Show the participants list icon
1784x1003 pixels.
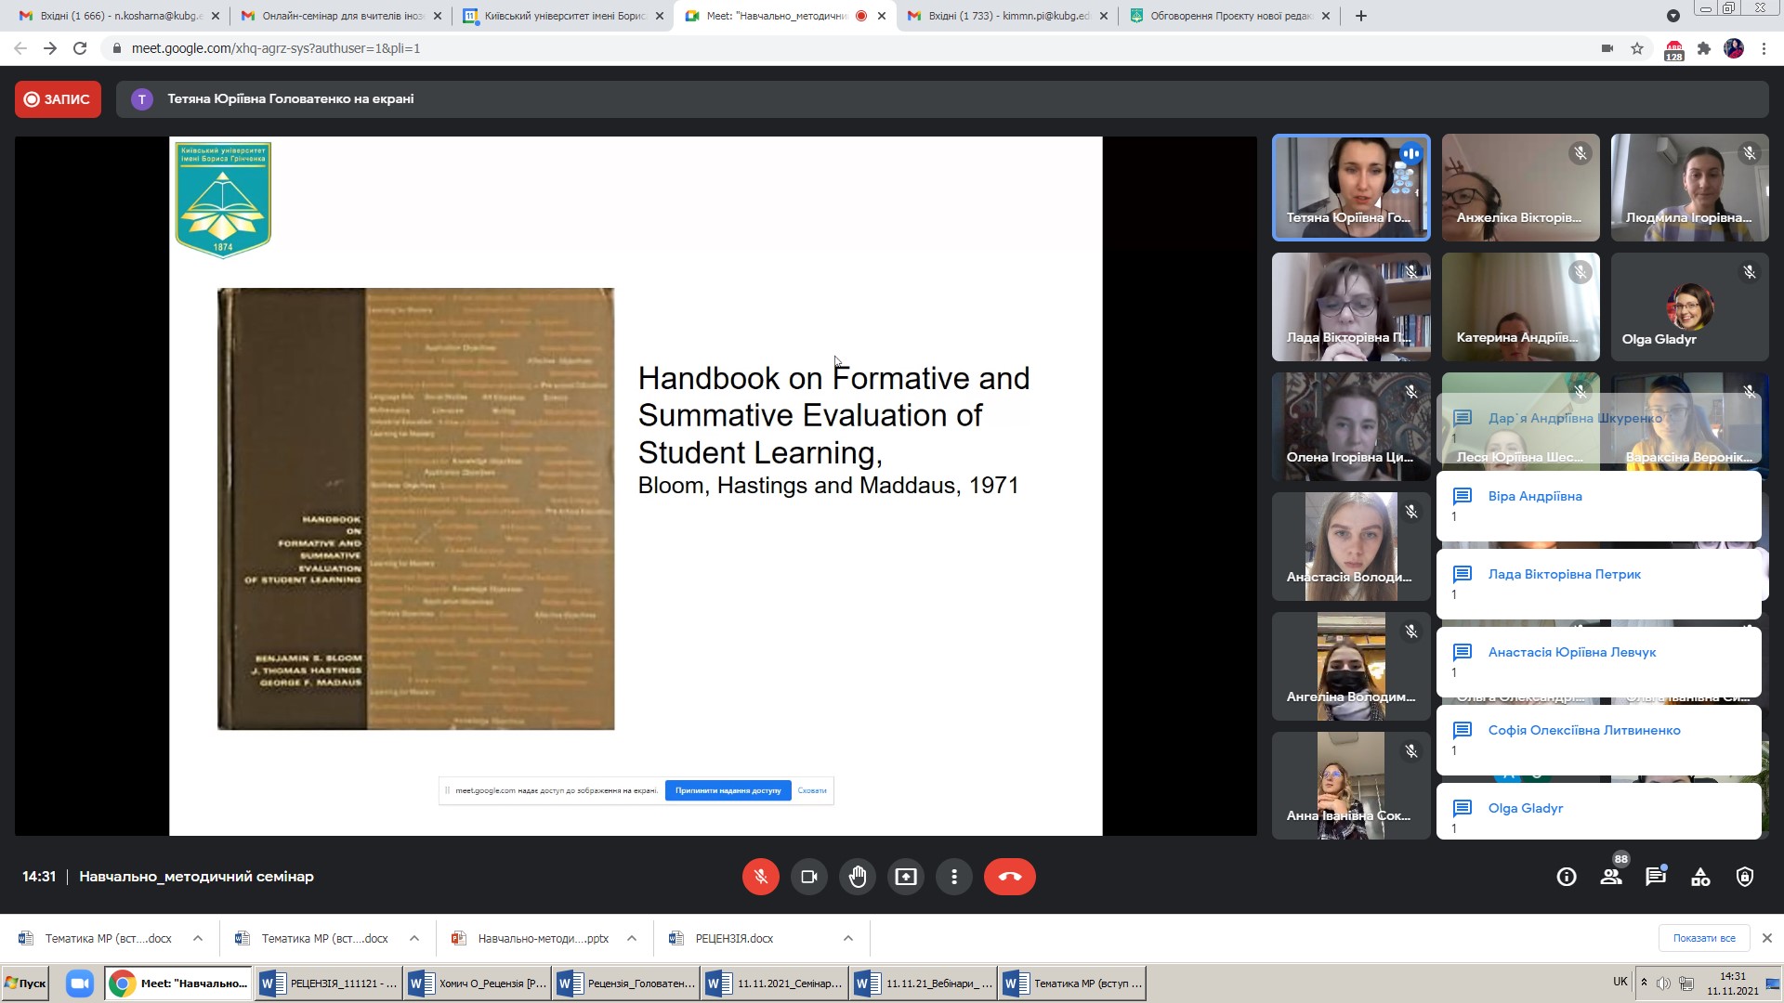tap(1611, 877)
